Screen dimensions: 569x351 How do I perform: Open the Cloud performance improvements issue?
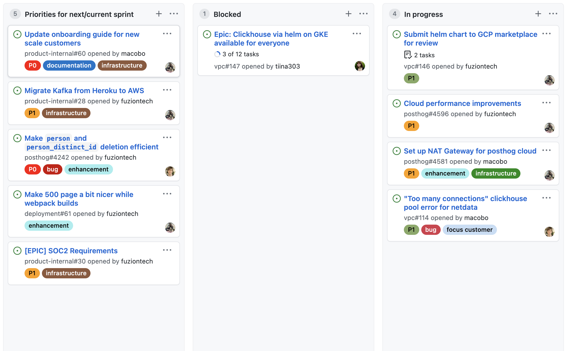[462, 103]
